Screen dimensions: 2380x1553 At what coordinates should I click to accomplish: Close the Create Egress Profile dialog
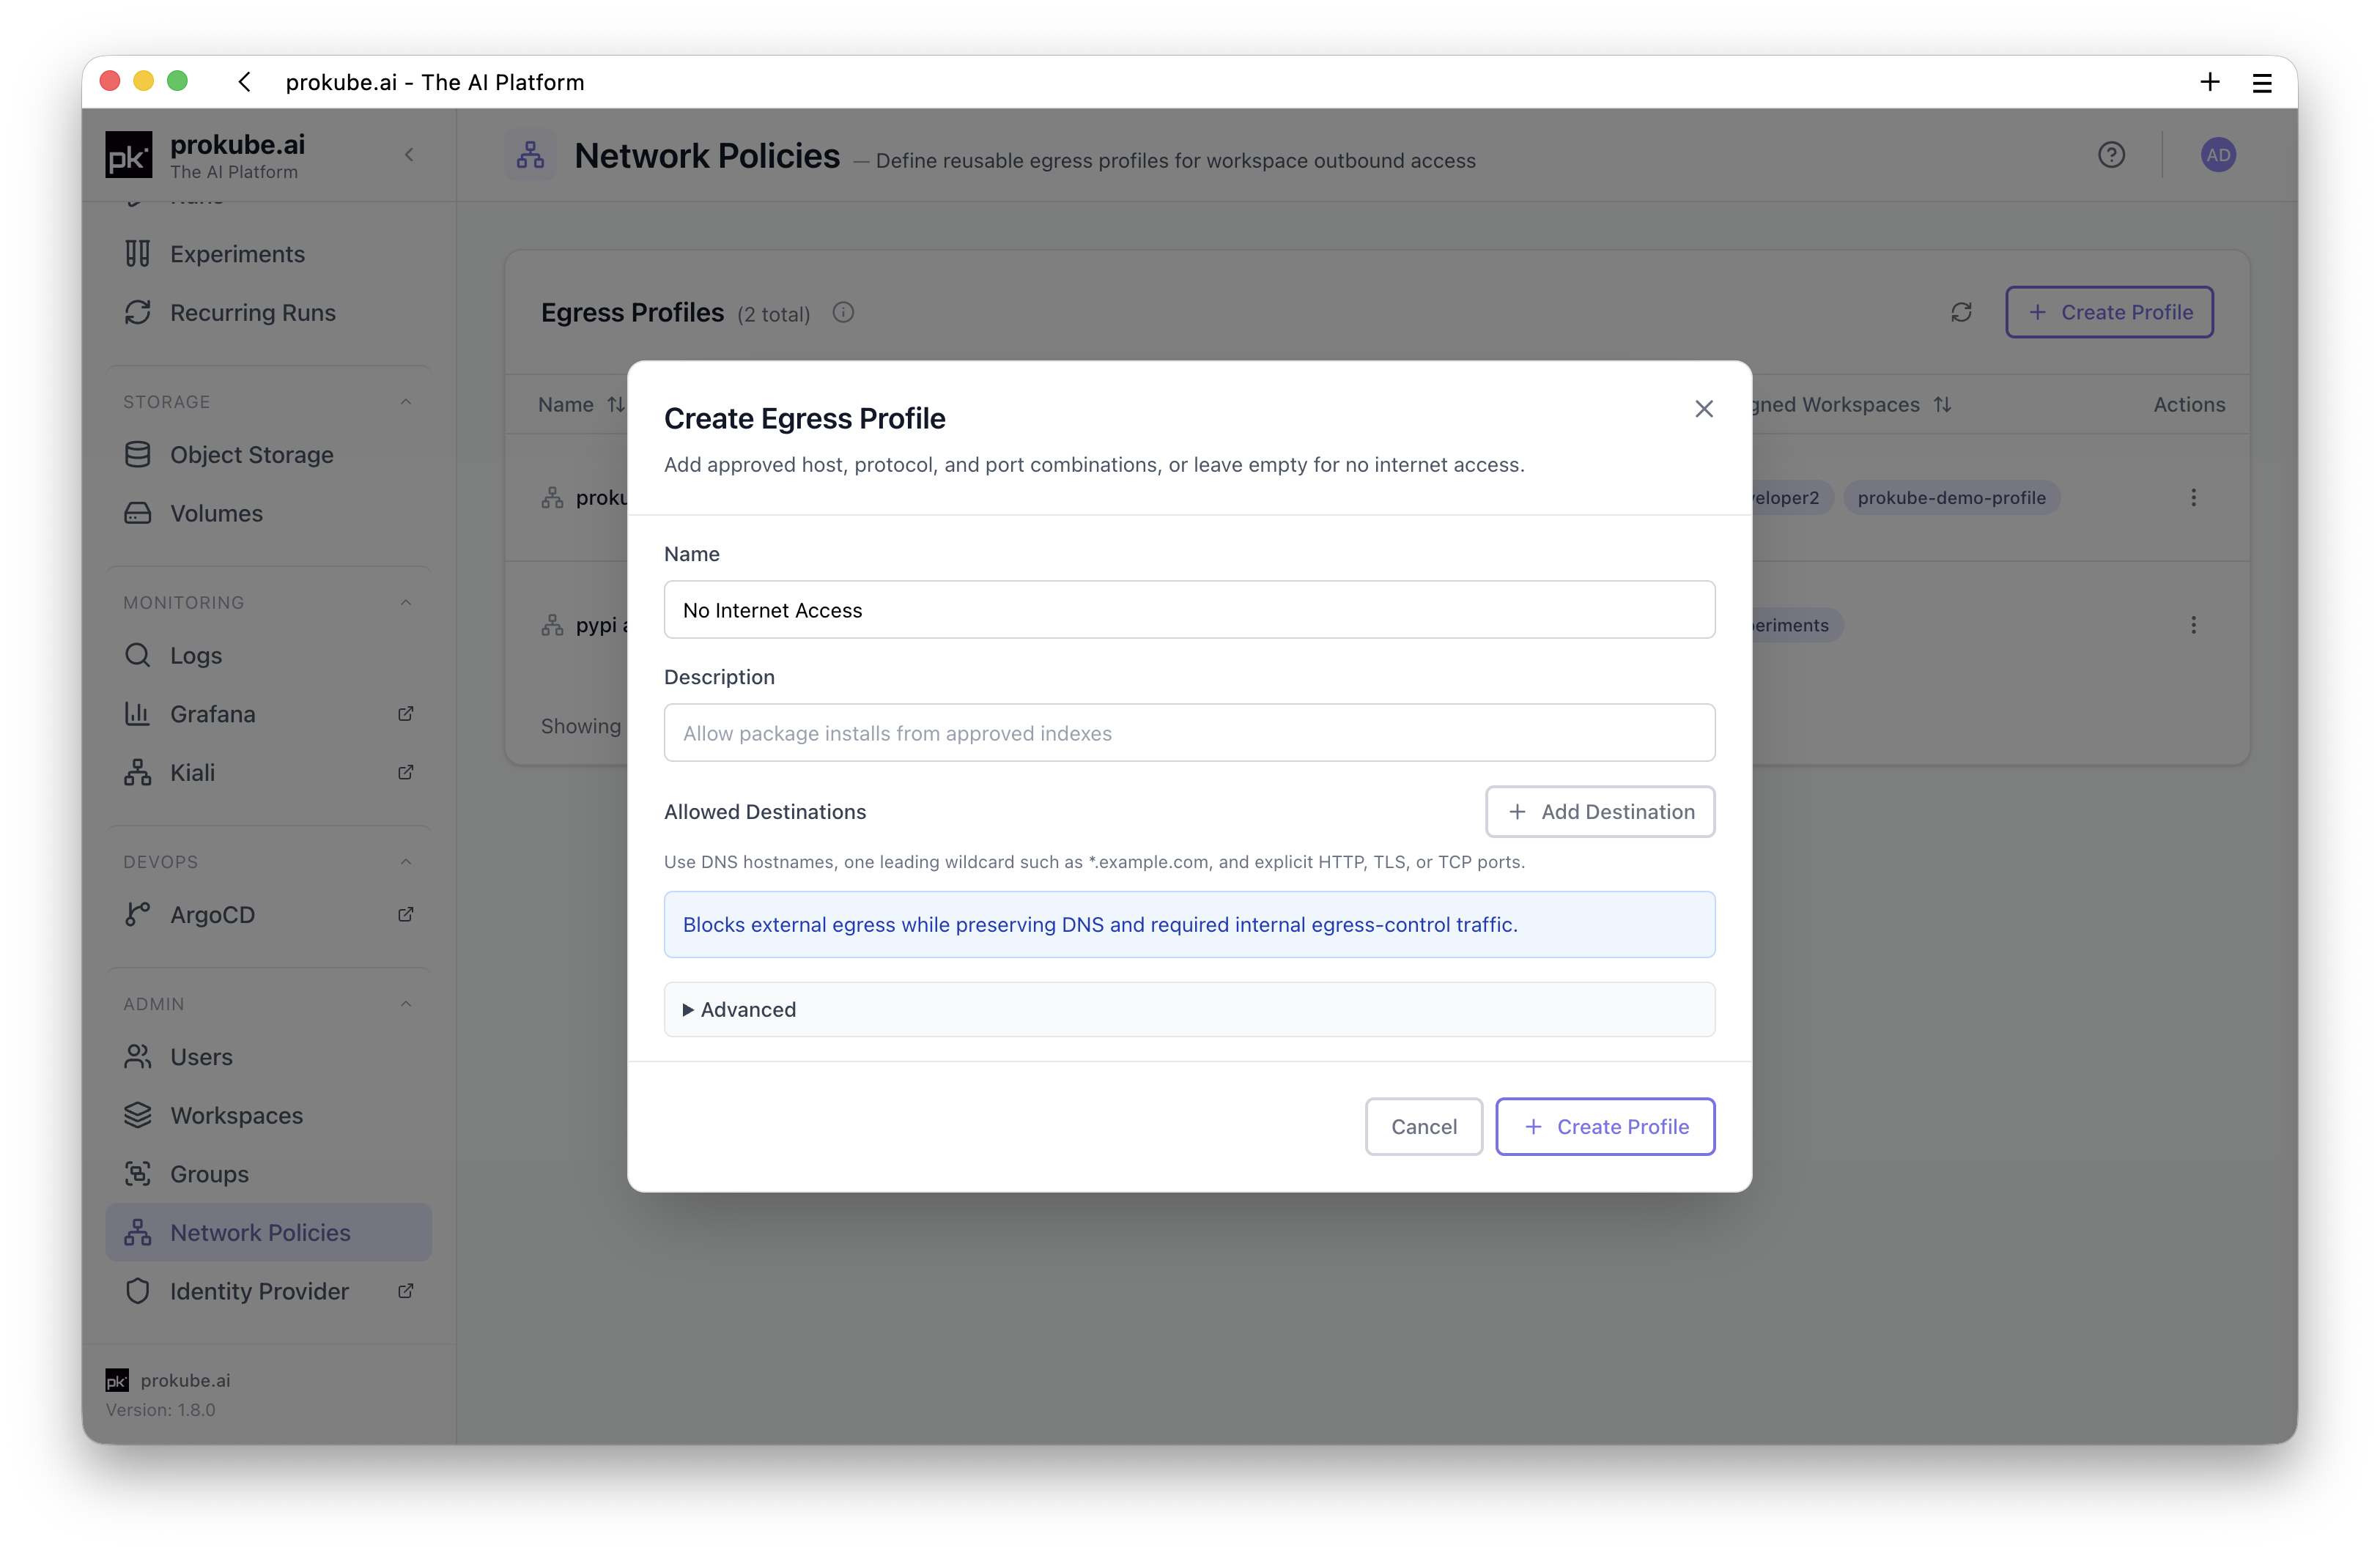(1704, 409)
